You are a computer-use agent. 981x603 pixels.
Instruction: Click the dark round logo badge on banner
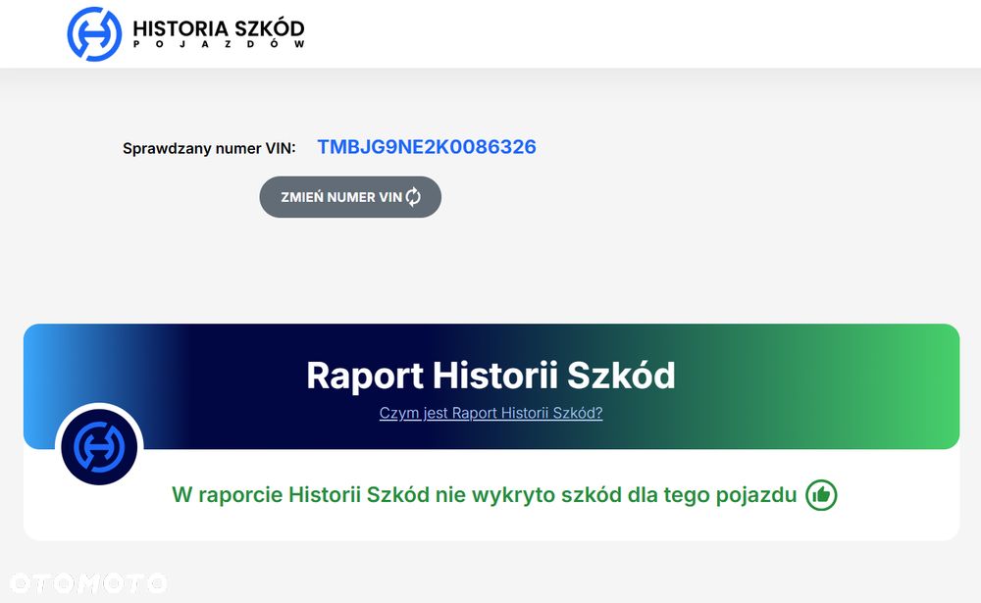pos(99,447)
